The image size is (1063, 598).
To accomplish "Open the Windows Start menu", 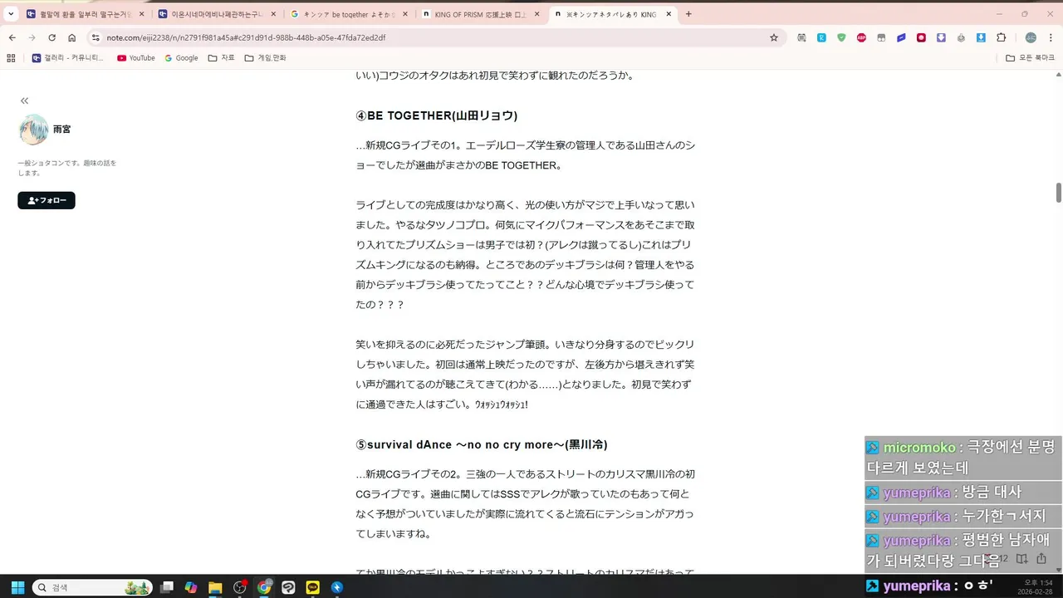I will 17,587.
